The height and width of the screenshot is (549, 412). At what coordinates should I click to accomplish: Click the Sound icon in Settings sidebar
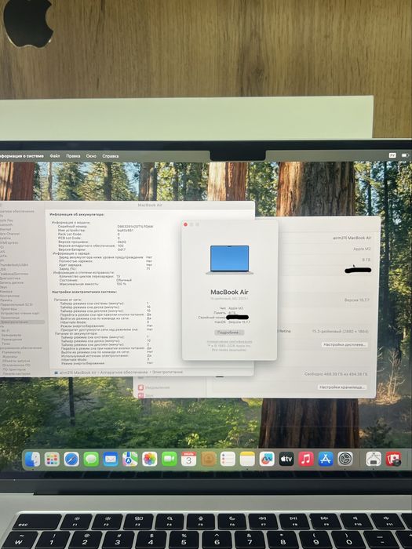click(x=140, y=395)
